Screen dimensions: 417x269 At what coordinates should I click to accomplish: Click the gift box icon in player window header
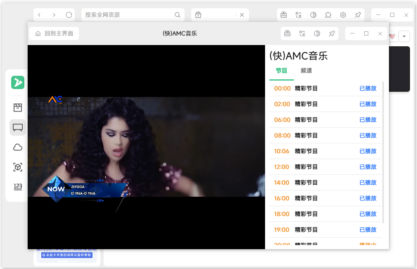click(287, 33)
